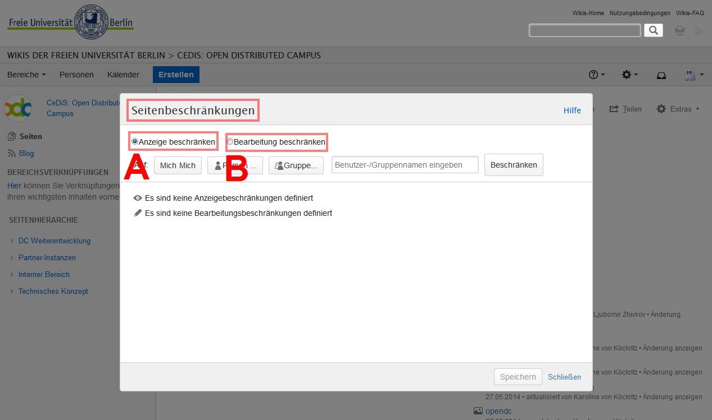Image resolution: width=712 pixels, height=420 pixels.
Task: Open Partner-Instanzen page link
Action: pyautogui.click(x=47, y=258)
